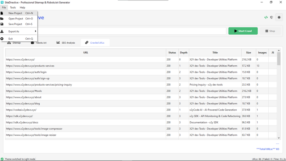Click the Exit circle-x icon
The height and width of the screenshot is (161, 286).
coord(2,39)
